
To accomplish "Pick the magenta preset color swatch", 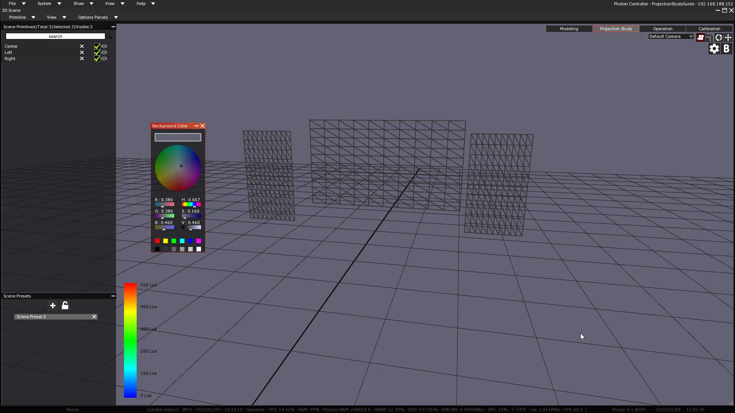I will tap(199, 241).
